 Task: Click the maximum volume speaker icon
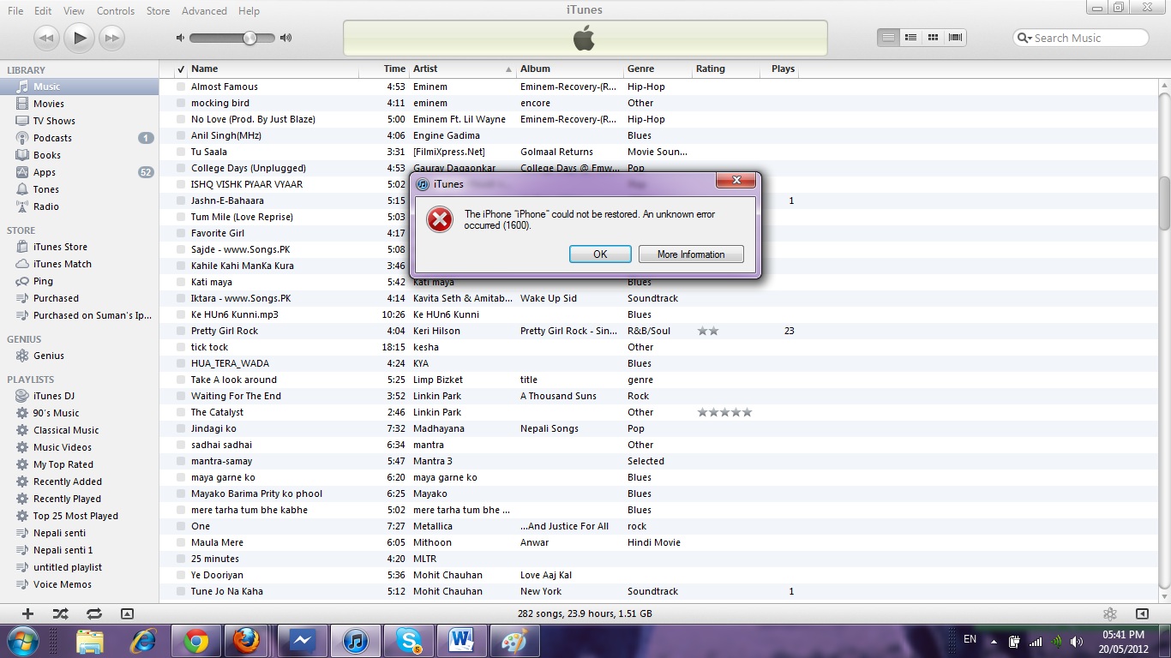286,38
